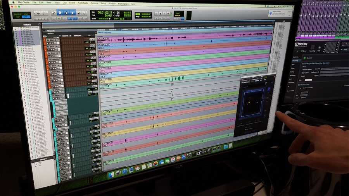Open Calendar from the Dock
The image size is (349, 196).
tap(137, 168)
